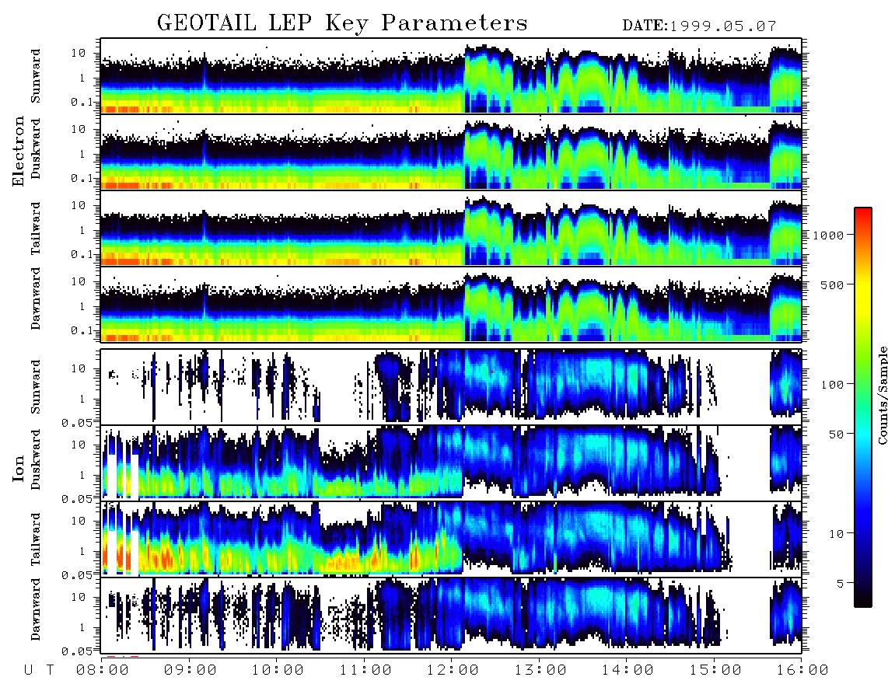Click the vertical Ion group label
This screenshot has width=888, height=684.
[19, 469]
